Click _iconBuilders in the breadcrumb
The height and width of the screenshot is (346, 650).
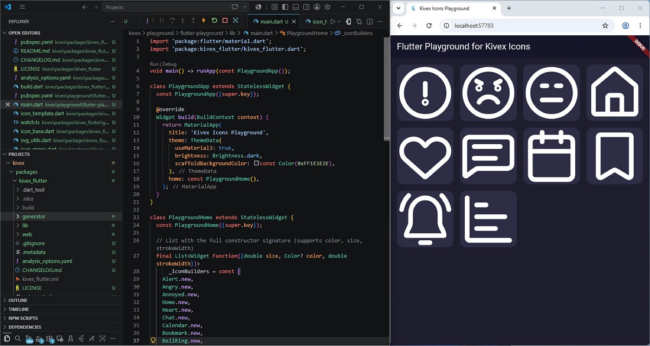click(357, 33)
